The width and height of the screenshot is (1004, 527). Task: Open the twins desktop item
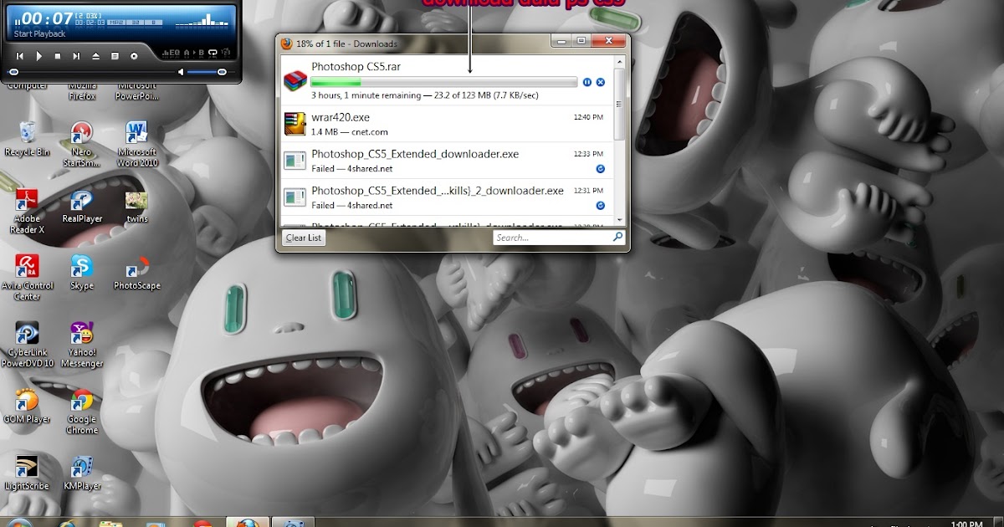coord(137,207)
